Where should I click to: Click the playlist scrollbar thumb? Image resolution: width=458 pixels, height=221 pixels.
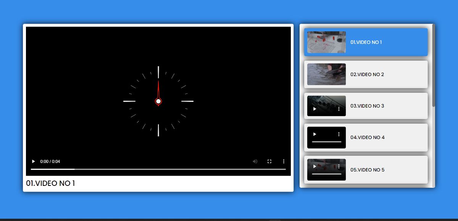click(434, 65)
